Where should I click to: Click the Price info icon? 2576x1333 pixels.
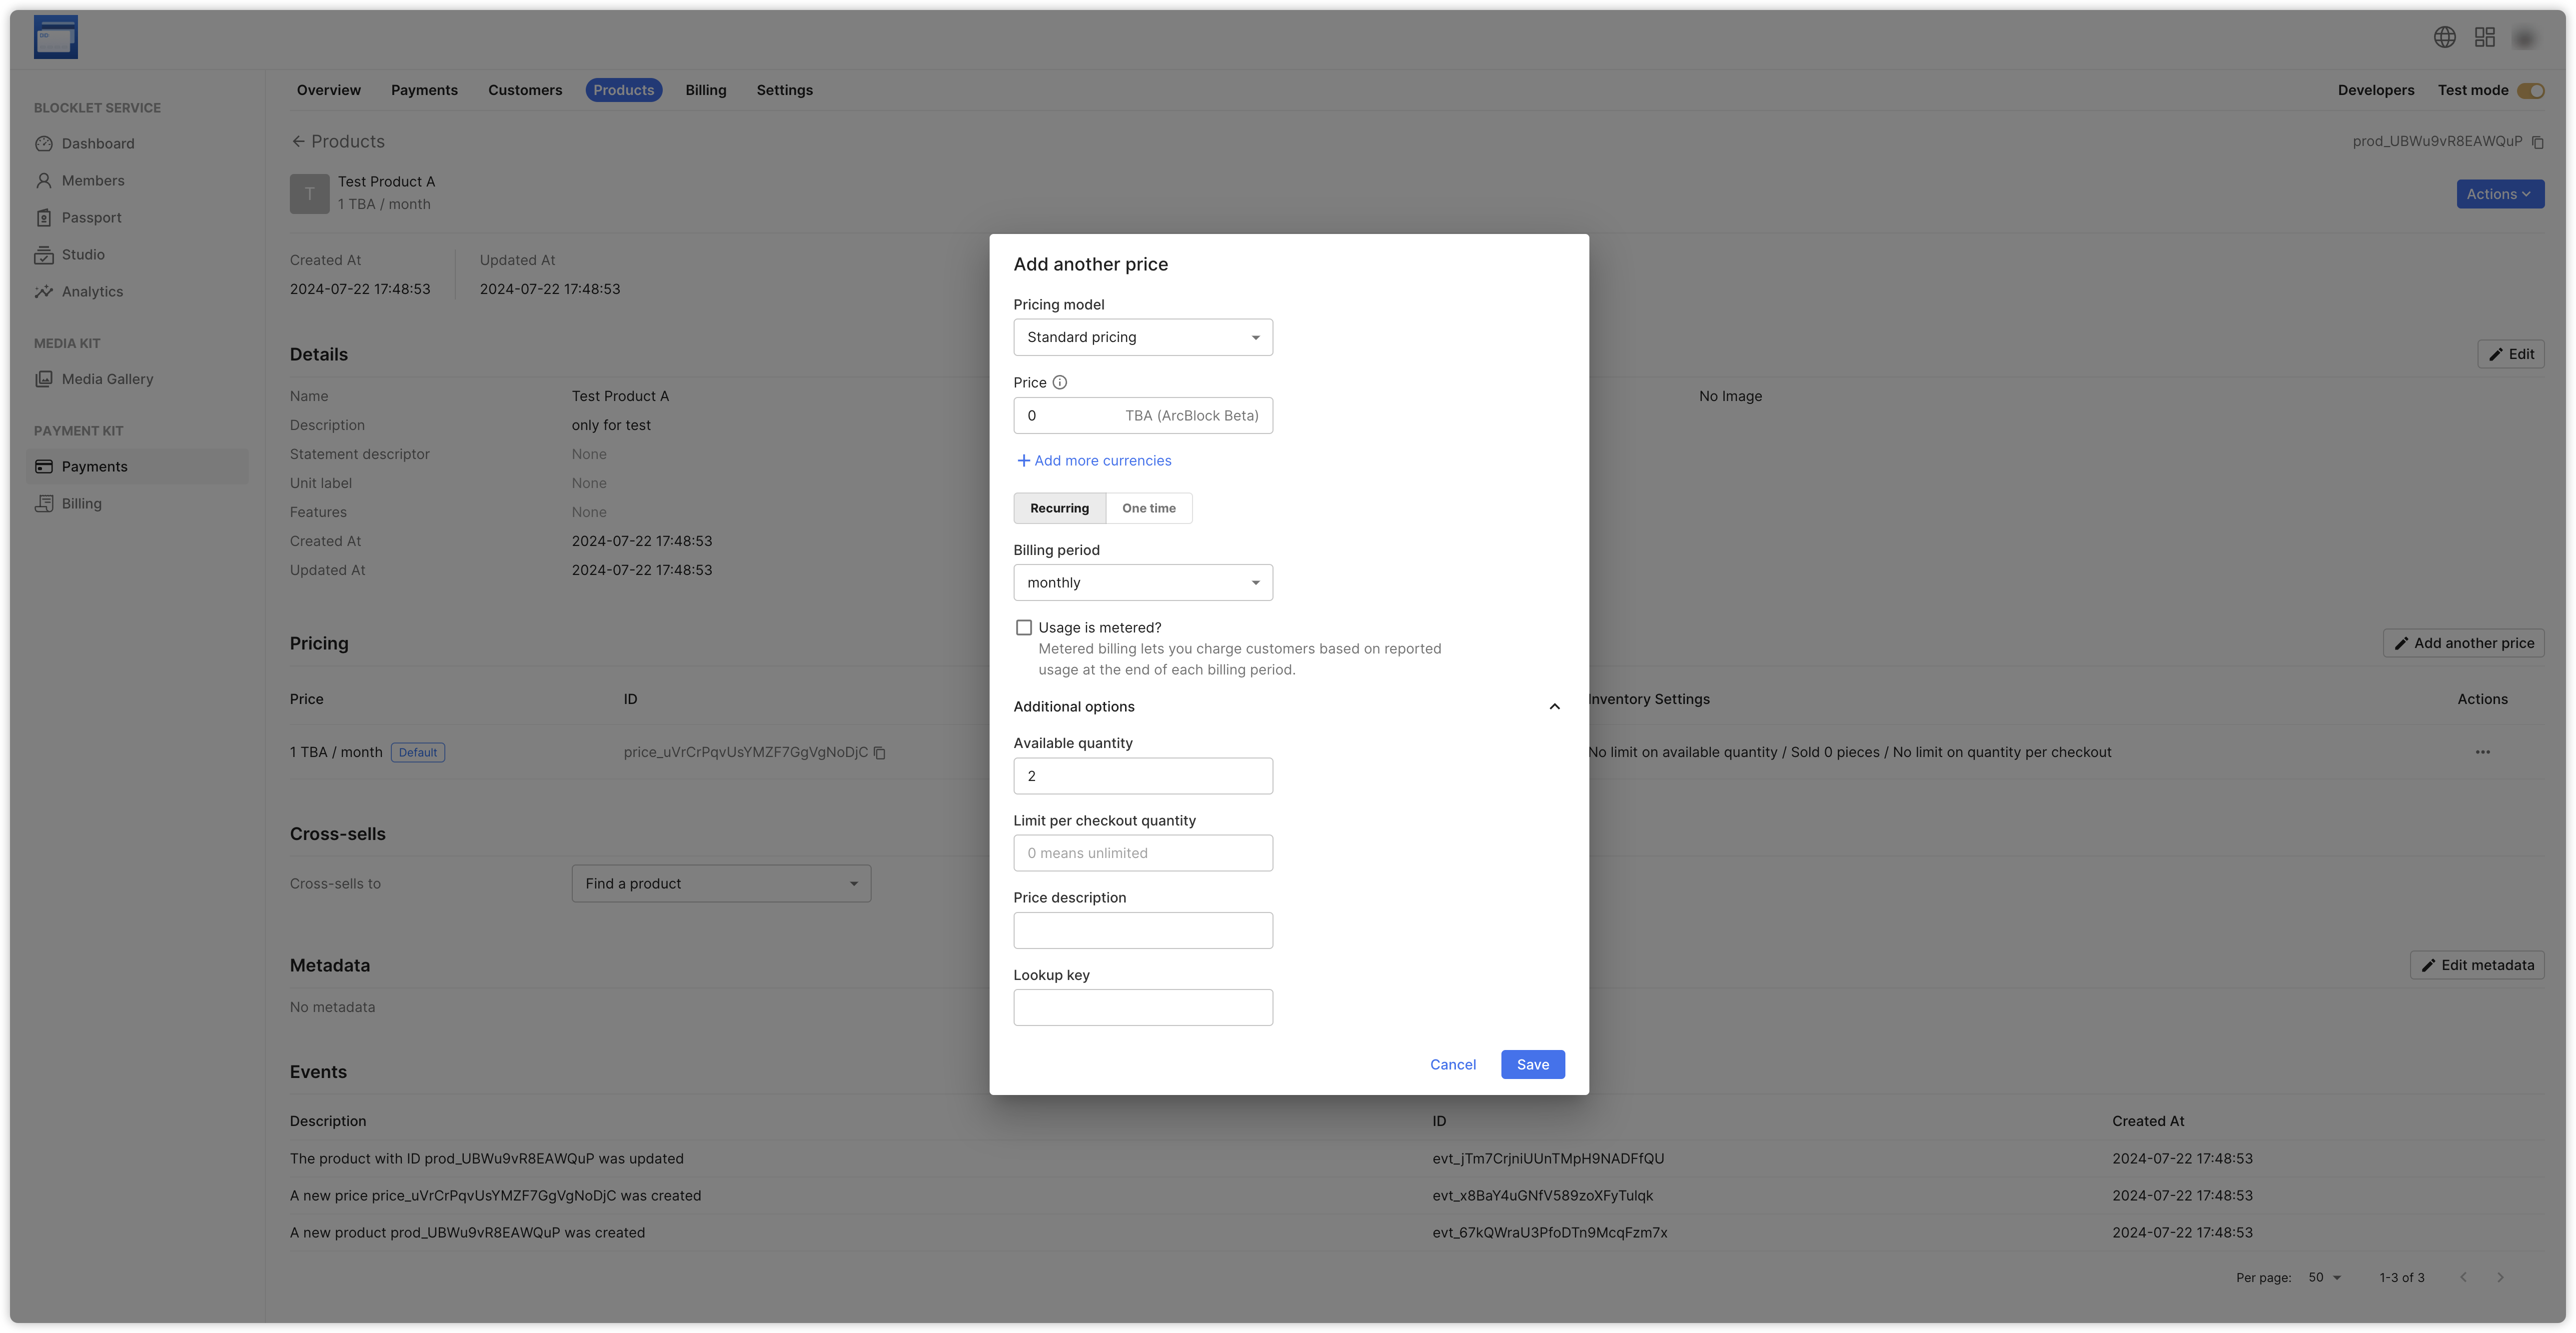pos(1060,382)
